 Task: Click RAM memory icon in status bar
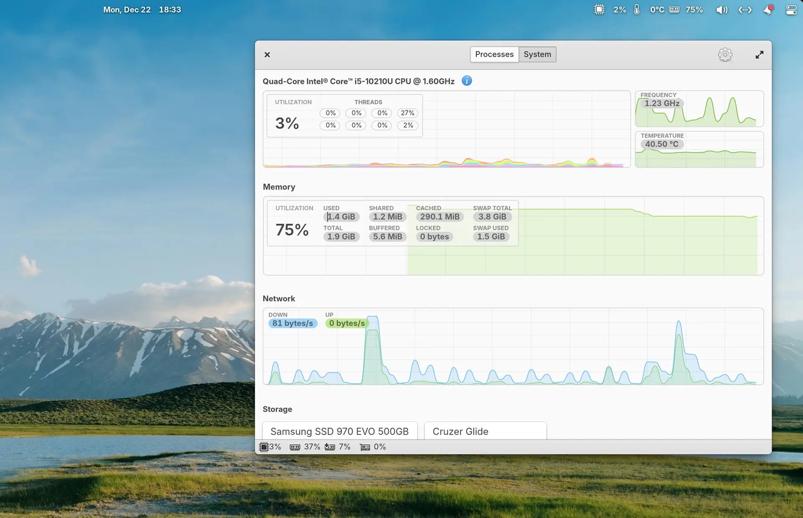(295, 447)
